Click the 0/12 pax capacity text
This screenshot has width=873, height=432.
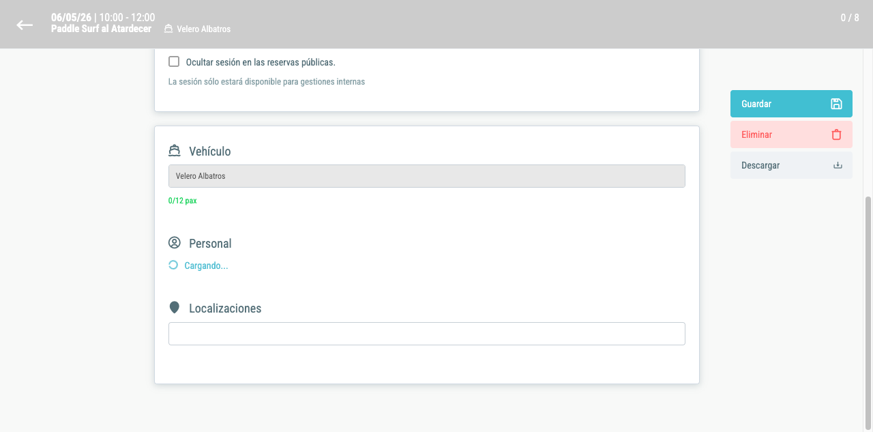[182, 201]
